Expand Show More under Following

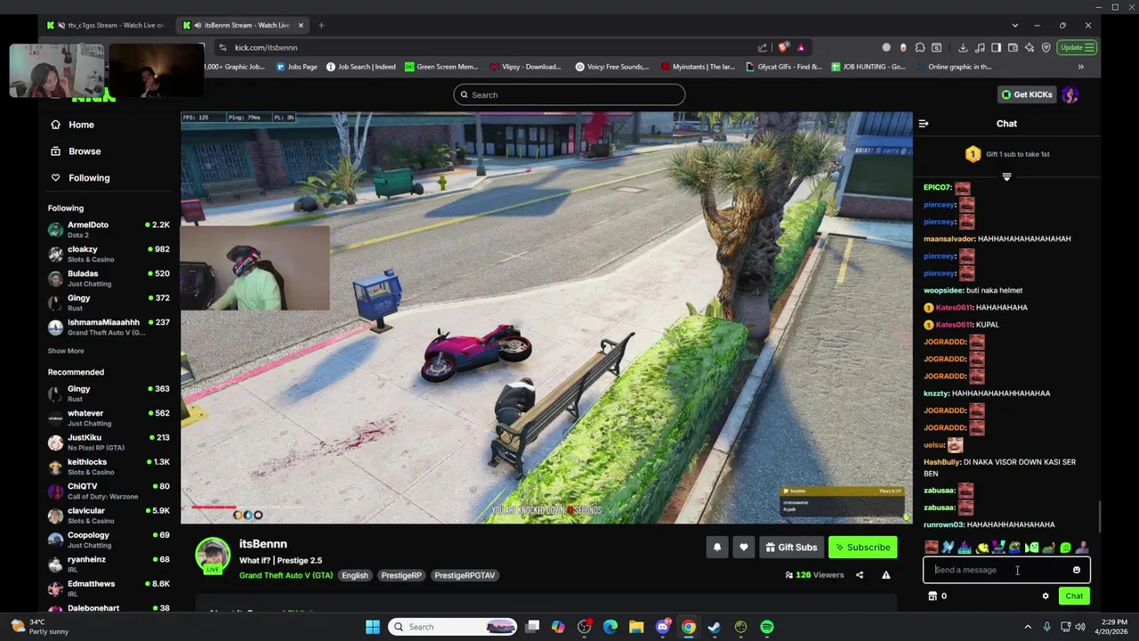[66, 351]
